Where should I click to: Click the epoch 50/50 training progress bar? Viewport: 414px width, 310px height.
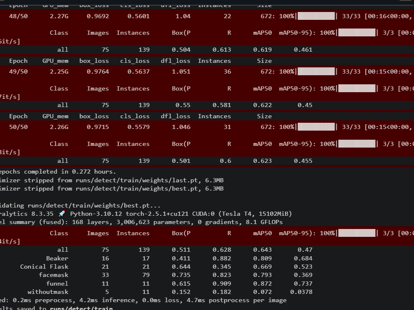[x=316, y=127]
